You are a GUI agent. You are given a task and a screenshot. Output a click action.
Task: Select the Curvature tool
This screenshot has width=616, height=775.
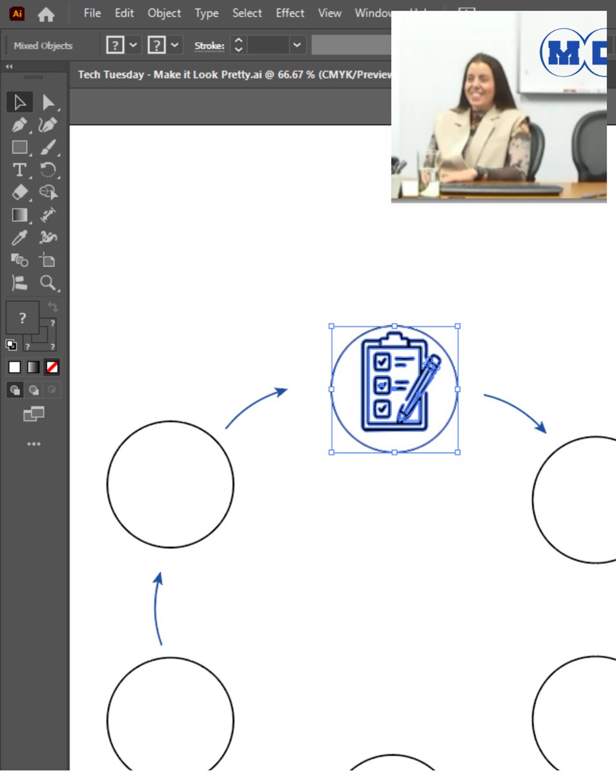coord(49,125)
